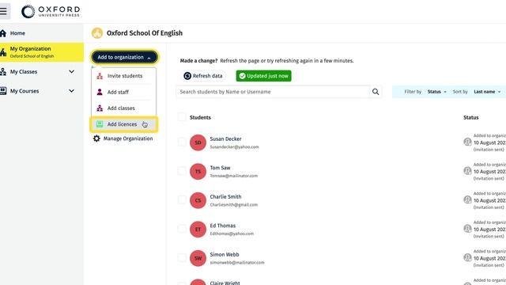Tick the checkbox for Susan Decker
Screen dimensions: 506x285
(182, 142)
